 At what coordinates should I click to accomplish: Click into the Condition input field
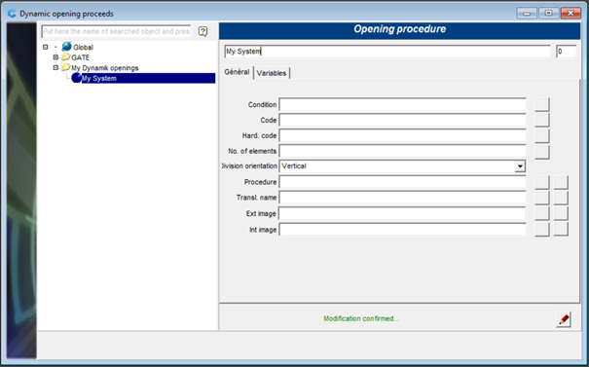[402, 105]
